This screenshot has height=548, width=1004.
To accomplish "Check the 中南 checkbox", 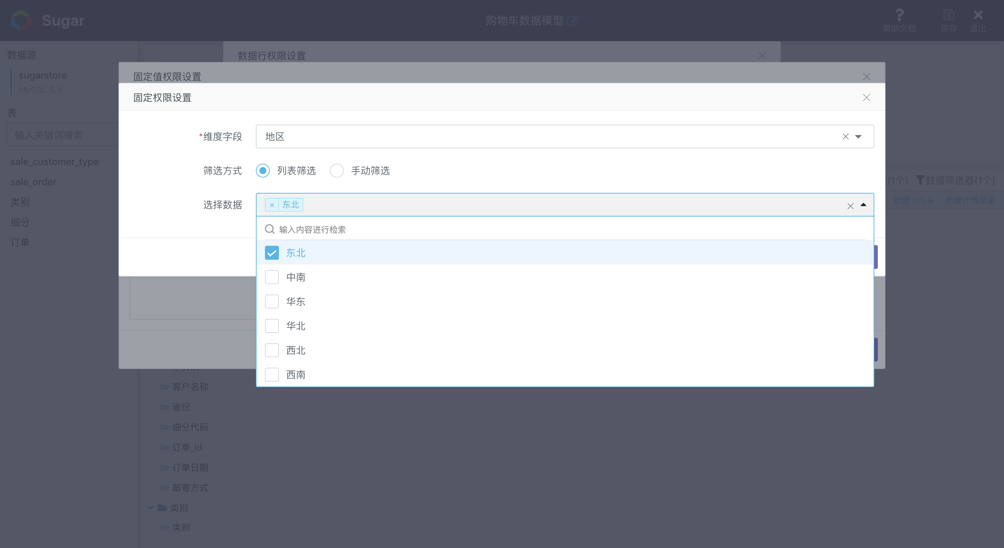I will point(272,277).
